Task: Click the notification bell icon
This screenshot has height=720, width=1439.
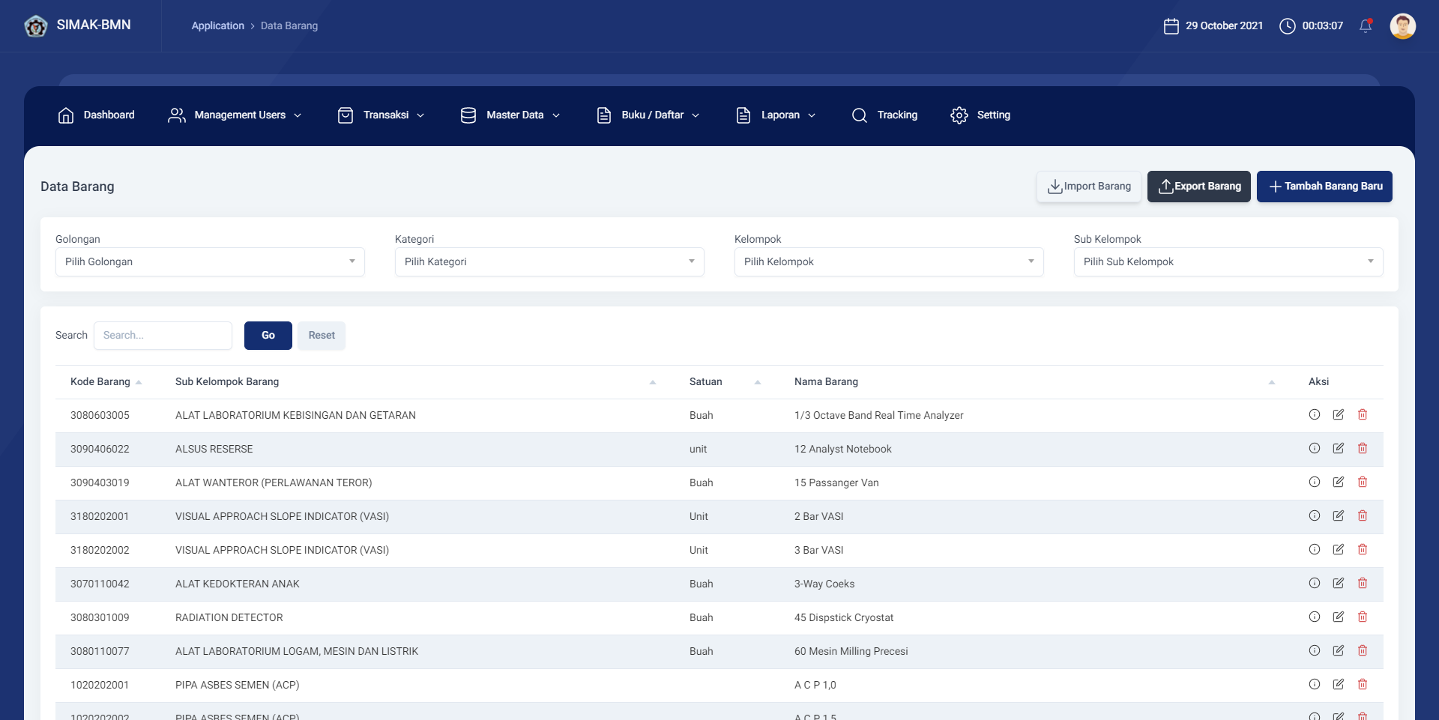Action: click(1366, 26)
